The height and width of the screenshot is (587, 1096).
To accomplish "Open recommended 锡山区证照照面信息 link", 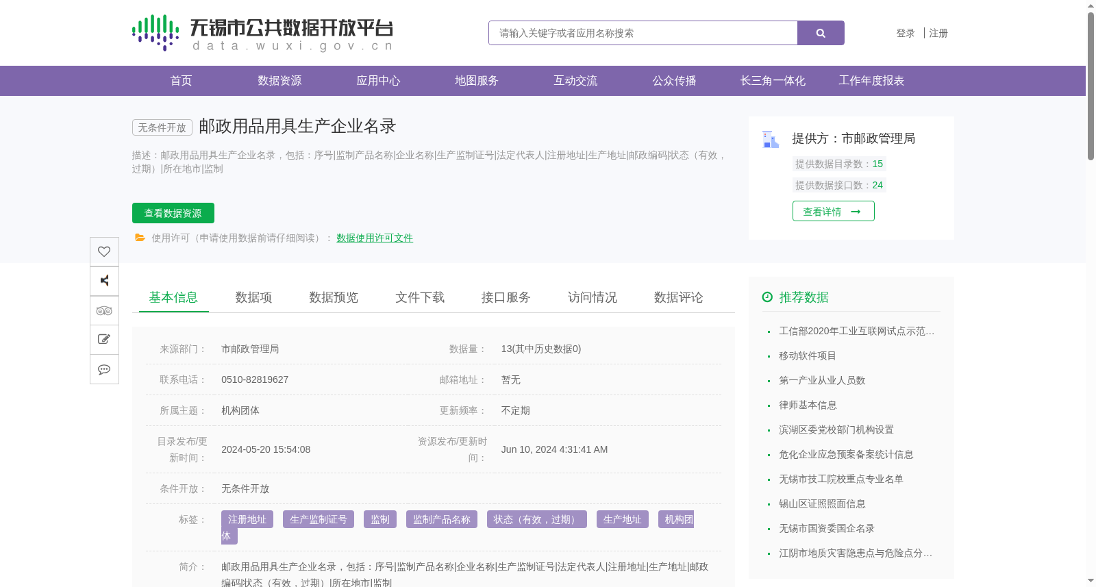I will [x=822, y=503].
